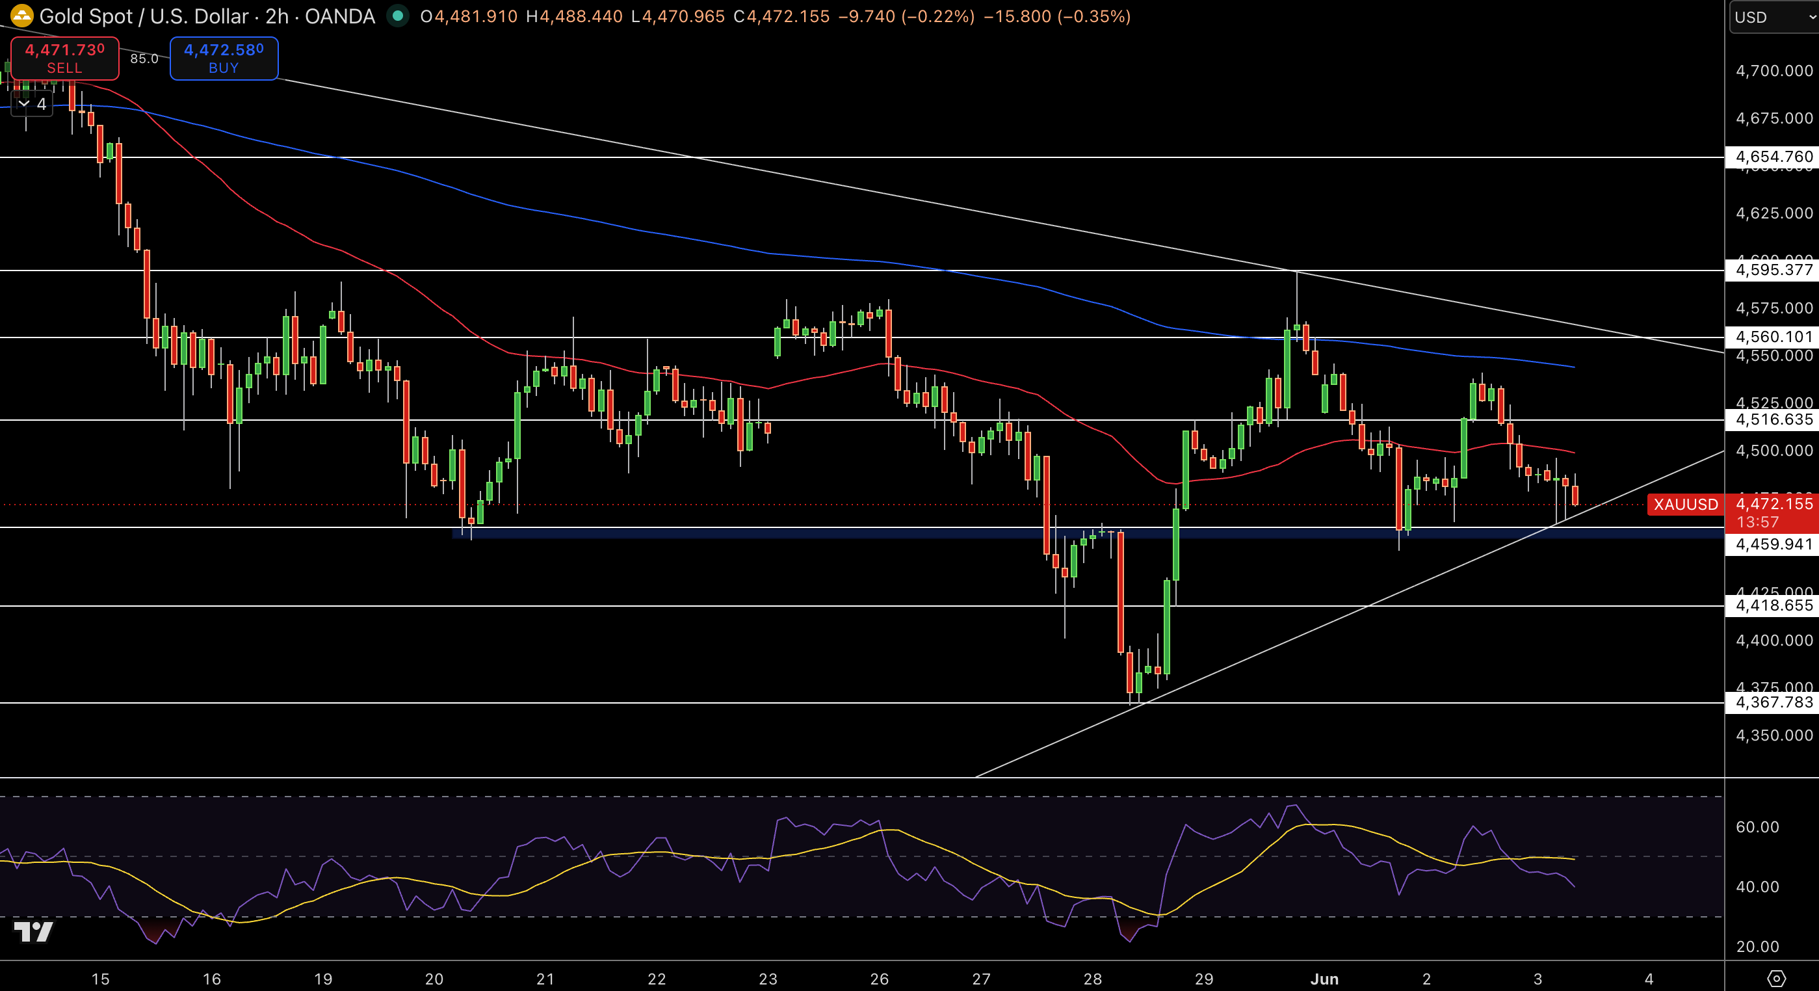
Task: Expand the collapsed indicators legend
Action: (32, 105)
